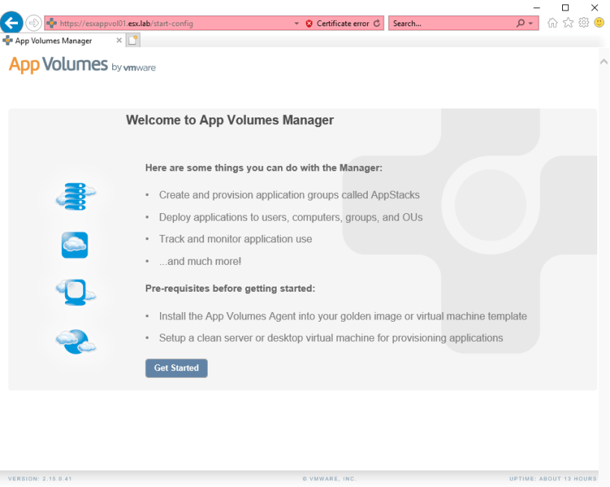Minimize the browser window

coord(537,7)
